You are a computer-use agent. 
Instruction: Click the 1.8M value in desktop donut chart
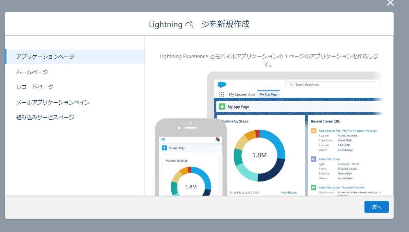tap(259, 155)
